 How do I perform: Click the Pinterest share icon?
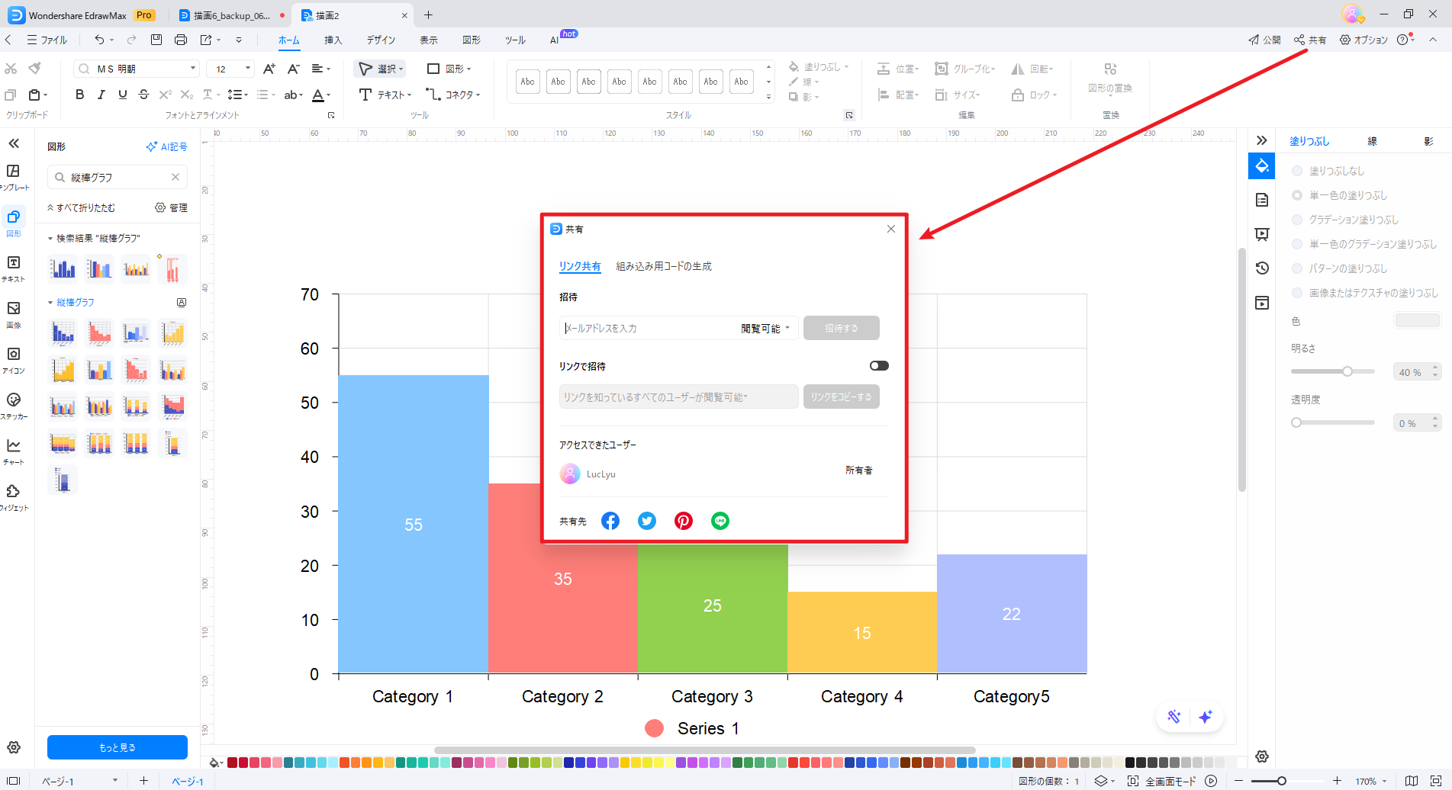684,521
